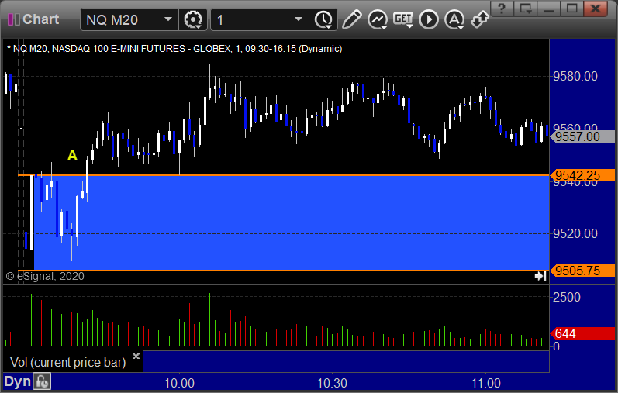Click the time template clock icon
Screen dimensions: 618x393
(x=323, y=19)
